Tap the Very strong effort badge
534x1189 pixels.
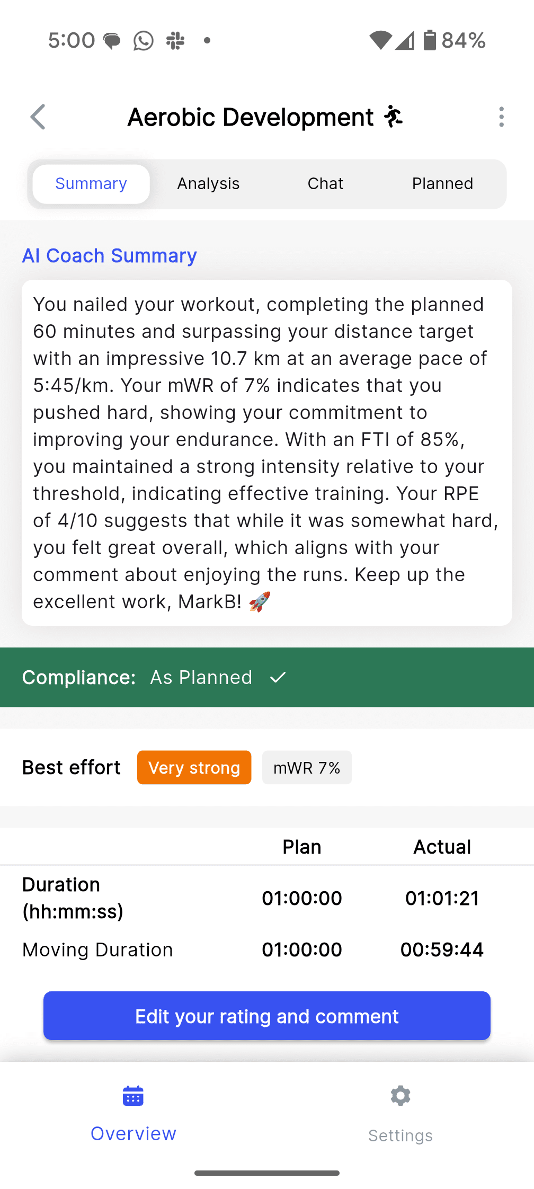[194, 767]
